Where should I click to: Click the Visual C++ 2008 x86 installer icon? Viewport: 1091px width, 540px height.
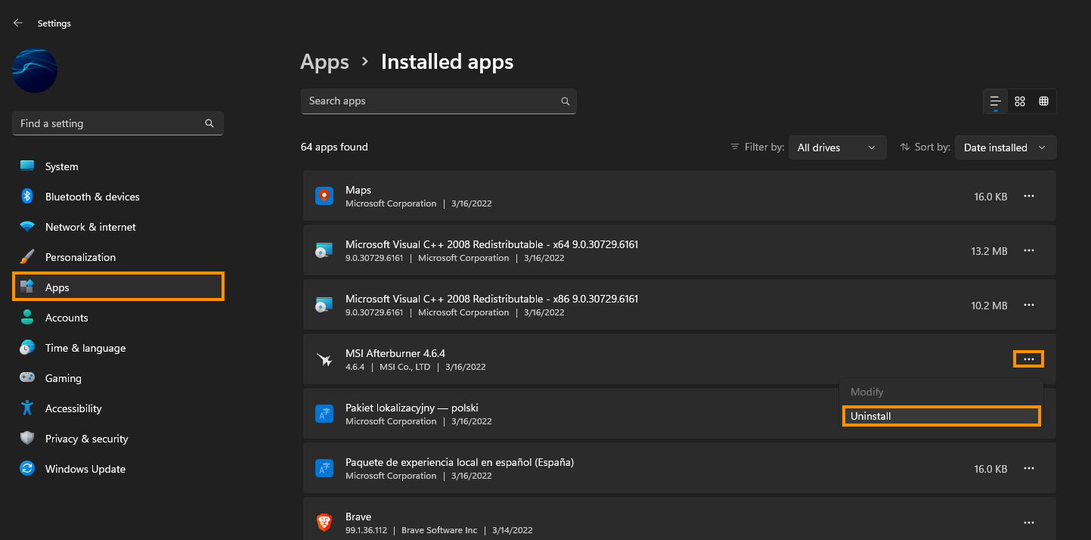click(324, 305)
